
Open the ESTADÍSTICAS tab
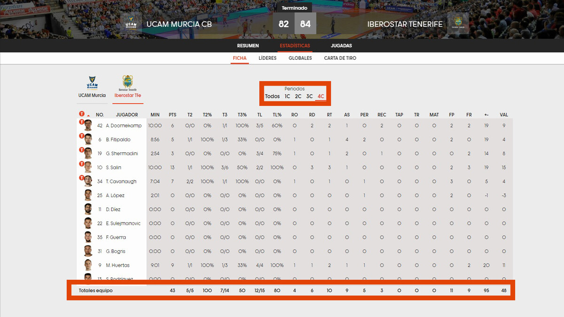(295, 46)
